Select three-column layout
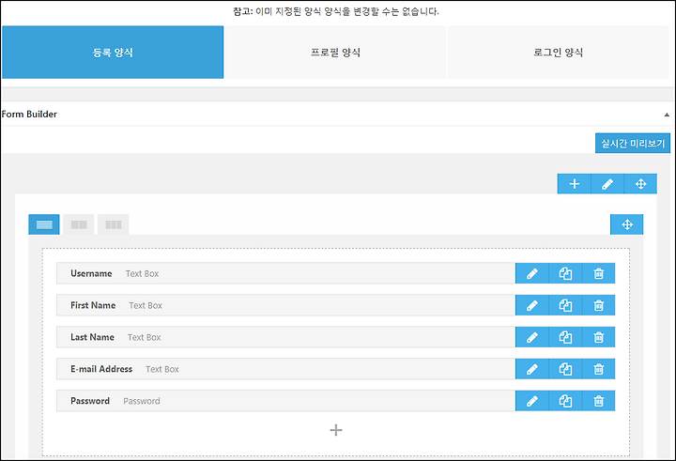The width and height of the screenshot is (676, 461). pyautogui.click(x=113, y=224)
